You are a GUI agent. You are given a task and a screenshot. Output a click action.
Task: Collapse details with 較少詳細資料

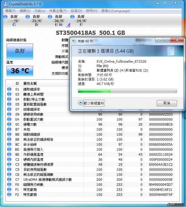tap(91, 103)
